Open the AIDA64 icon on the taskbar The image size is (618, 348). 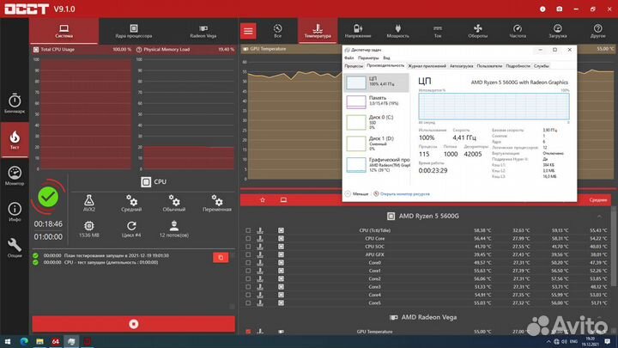(x=56, y=341)
